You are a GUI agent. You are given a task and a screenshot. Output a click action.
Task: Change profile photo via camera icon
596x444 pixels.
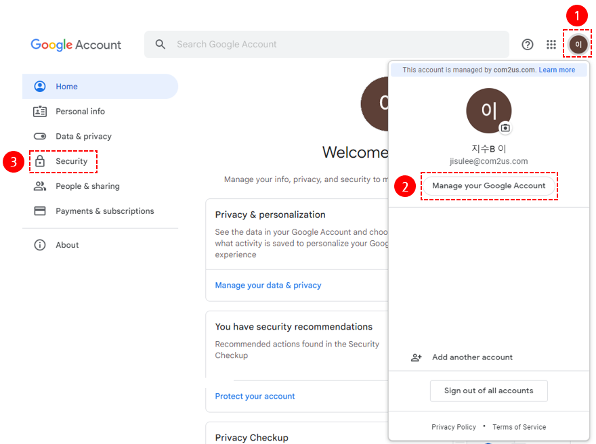[x=505, y=128]
